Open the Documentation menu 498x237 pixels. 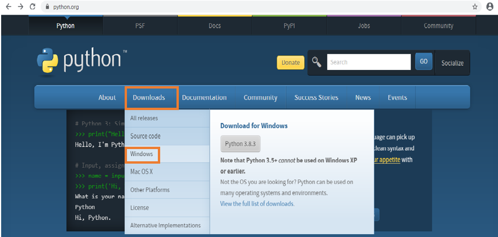(204, 97)
